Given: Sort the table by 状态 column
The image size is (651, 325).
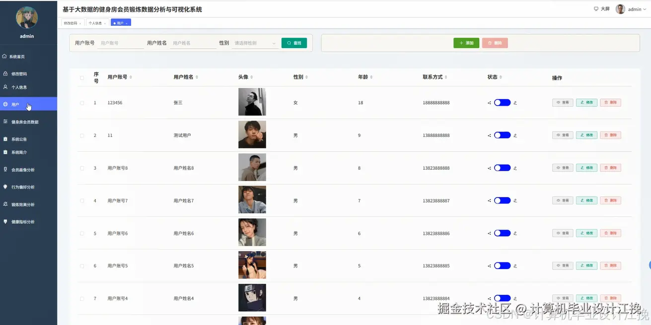Looking at the screenshot, I should pyautogui.click(x=501, y=77).
